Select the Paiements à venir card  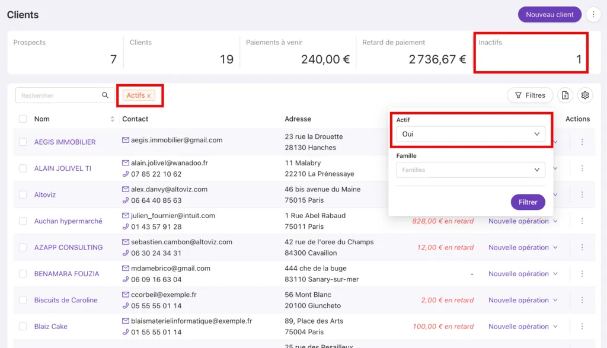[298, 52]
